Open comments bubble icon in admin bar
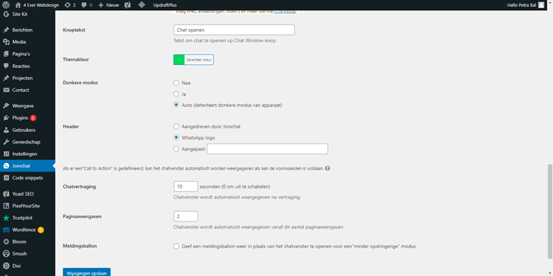Viewport: 553px width, 276px height. click(x=86, y=5)
